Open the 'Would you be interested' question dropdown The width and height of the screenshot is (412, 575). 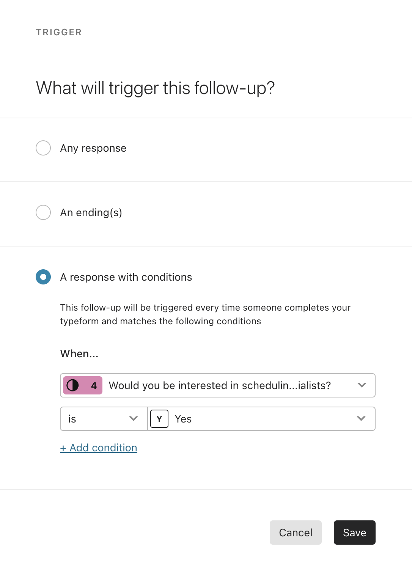pyautogui.click(x=218, y=385)
